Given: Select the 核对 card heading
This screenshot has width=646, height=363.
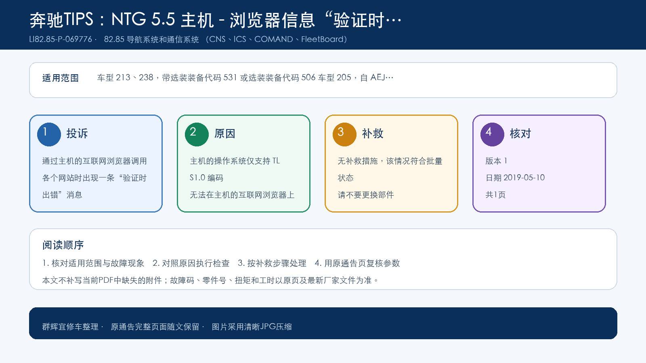Looking at the screenshot, I should coord(520,134).
